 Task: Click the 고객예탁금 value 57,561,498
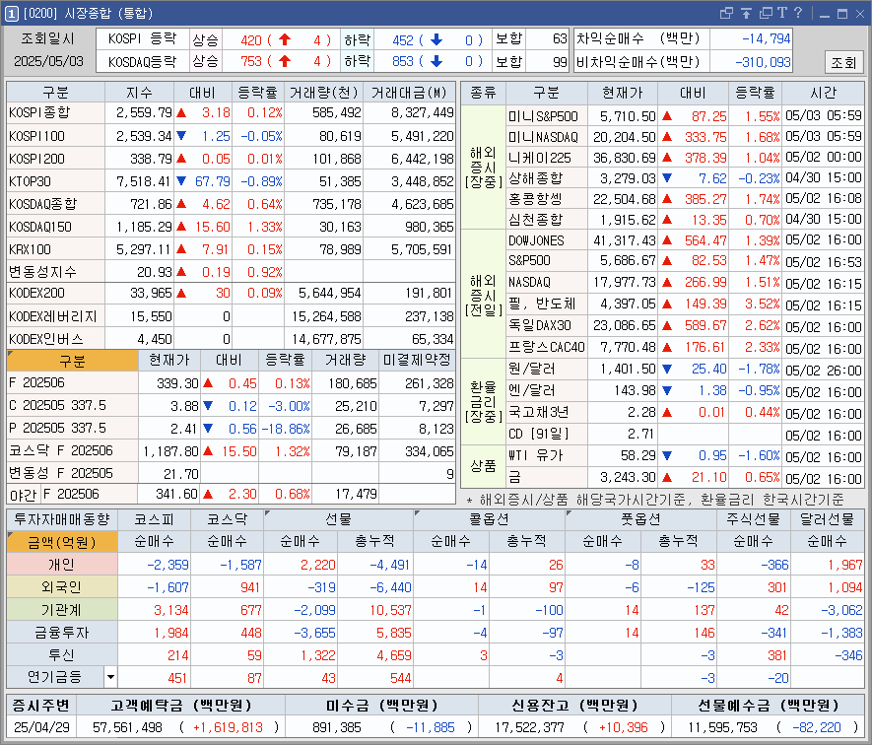point(127,727)
